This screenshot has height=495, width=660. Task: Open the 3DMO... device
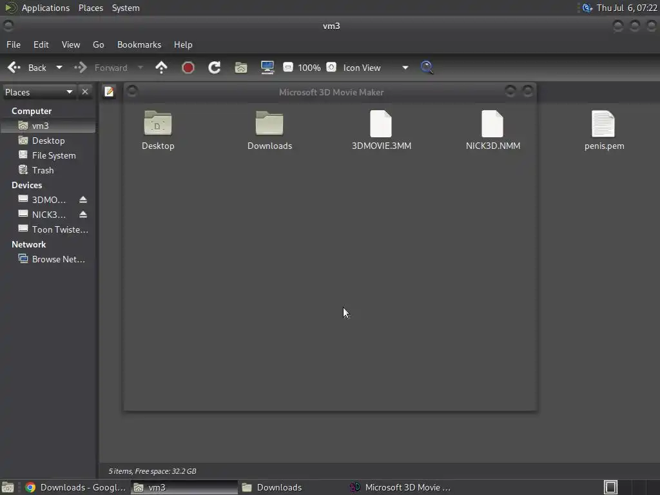point(42,200)
